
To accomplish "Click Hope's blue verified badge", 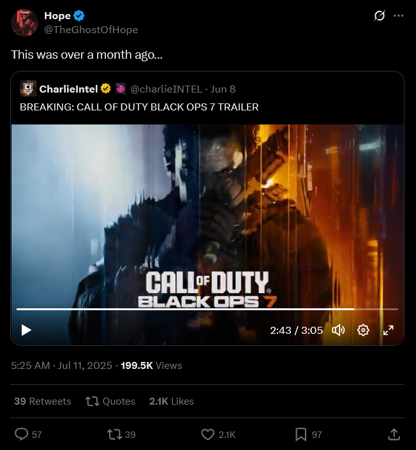I will (x=79, y=15).
